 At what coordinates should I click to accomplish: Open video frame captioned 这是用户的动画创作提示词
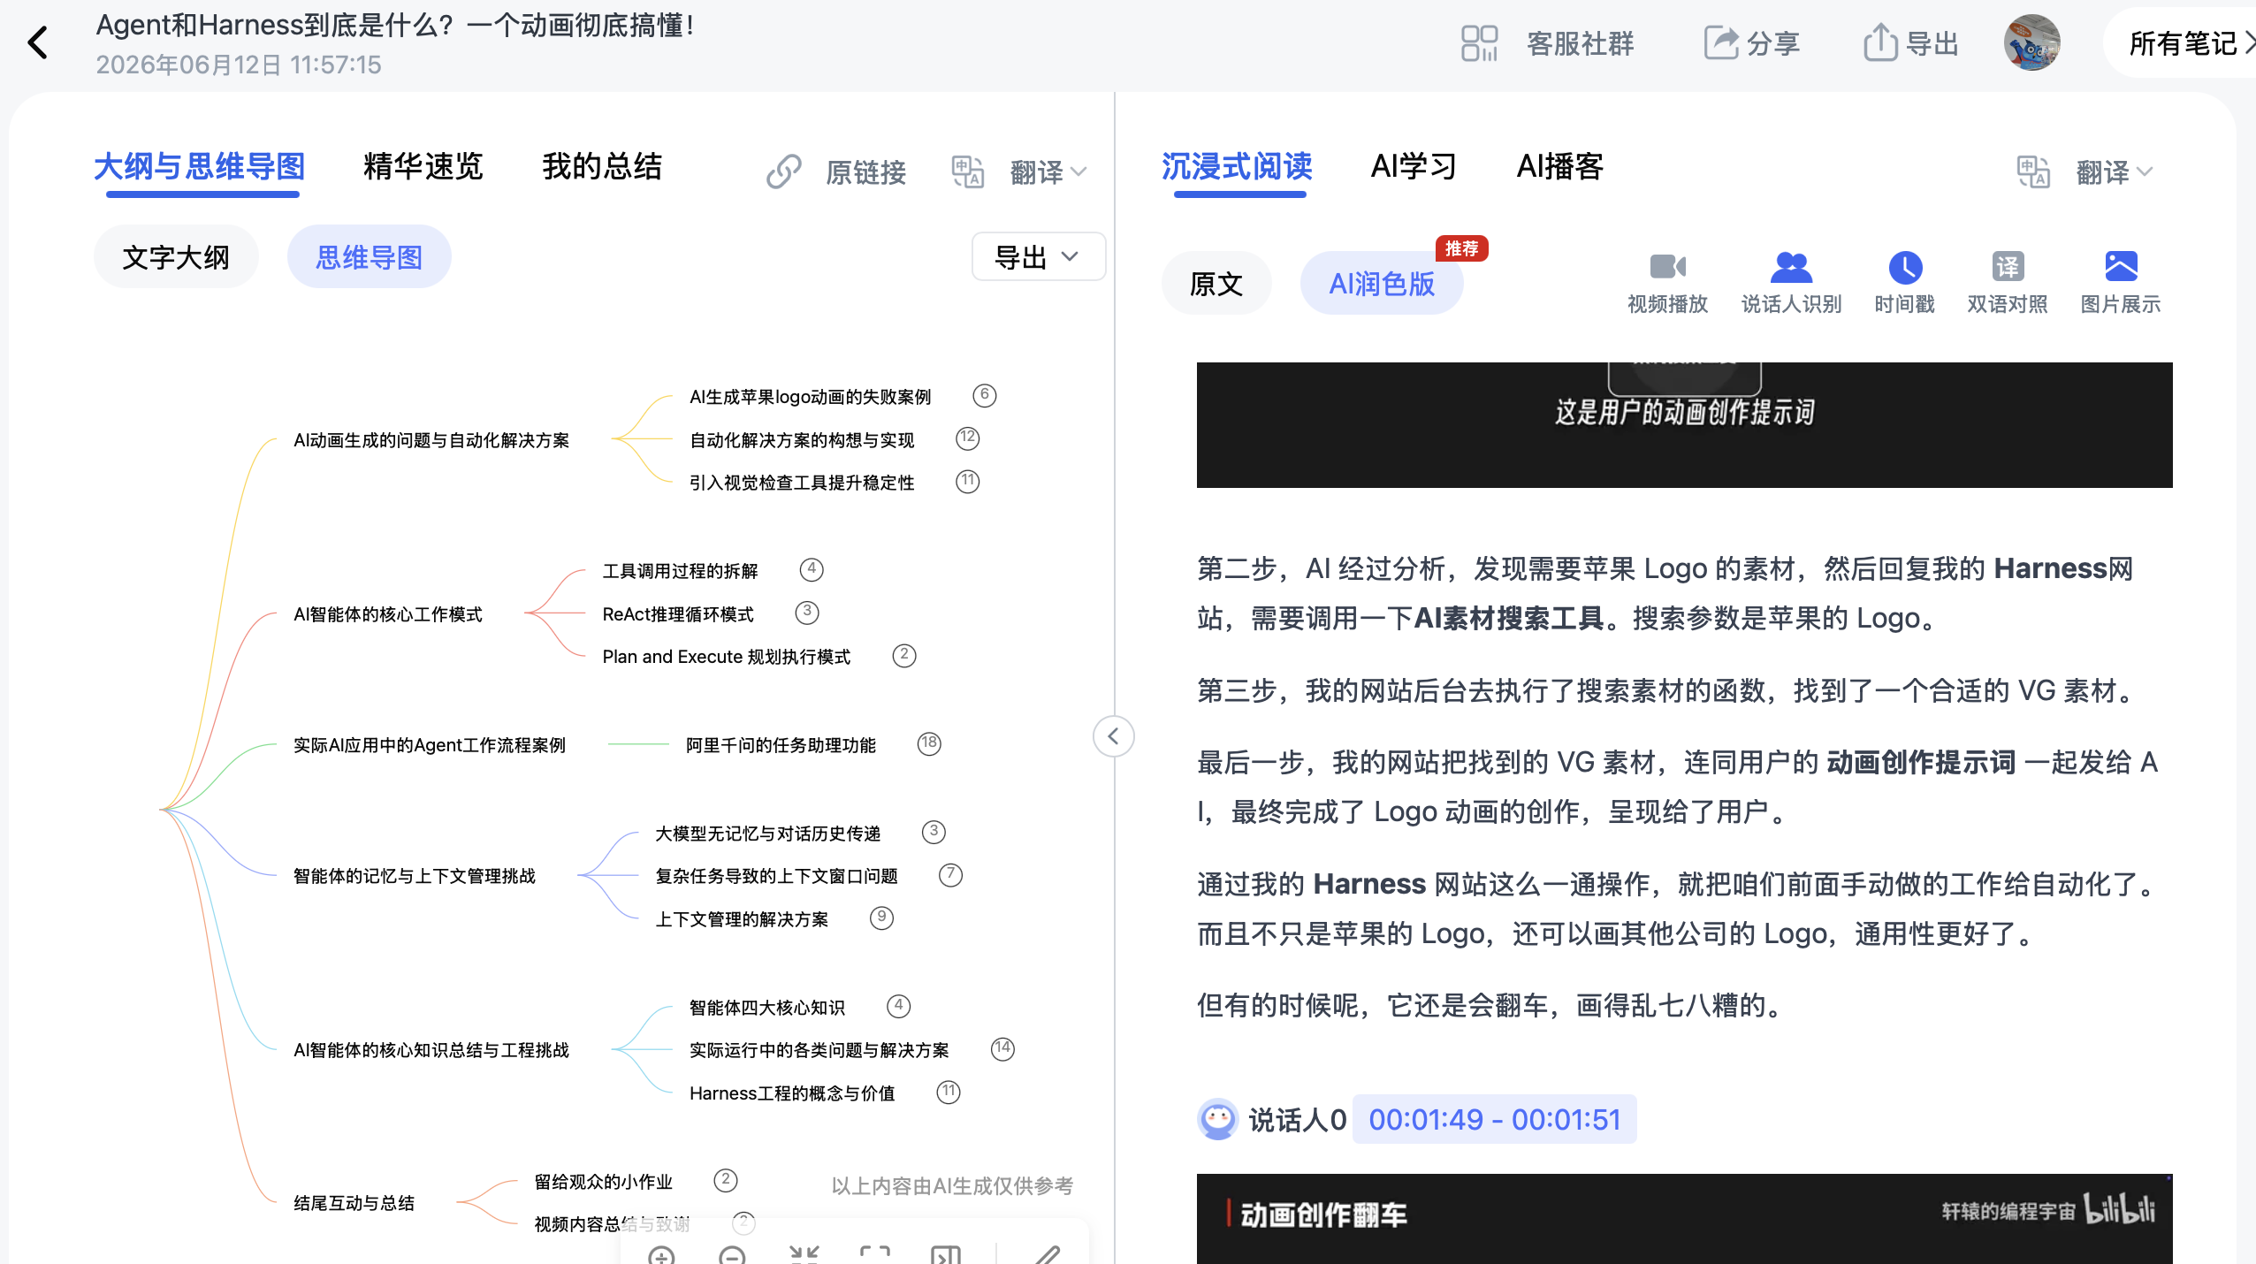pyautogui.click(x=1684, y=424)
